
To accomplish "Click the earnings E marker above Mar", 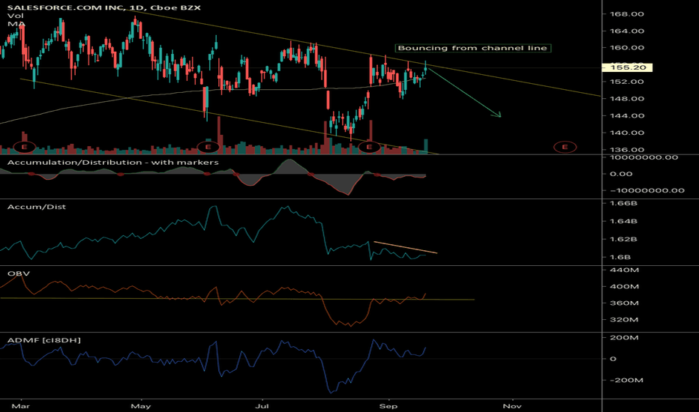I will tap(25, 147).
